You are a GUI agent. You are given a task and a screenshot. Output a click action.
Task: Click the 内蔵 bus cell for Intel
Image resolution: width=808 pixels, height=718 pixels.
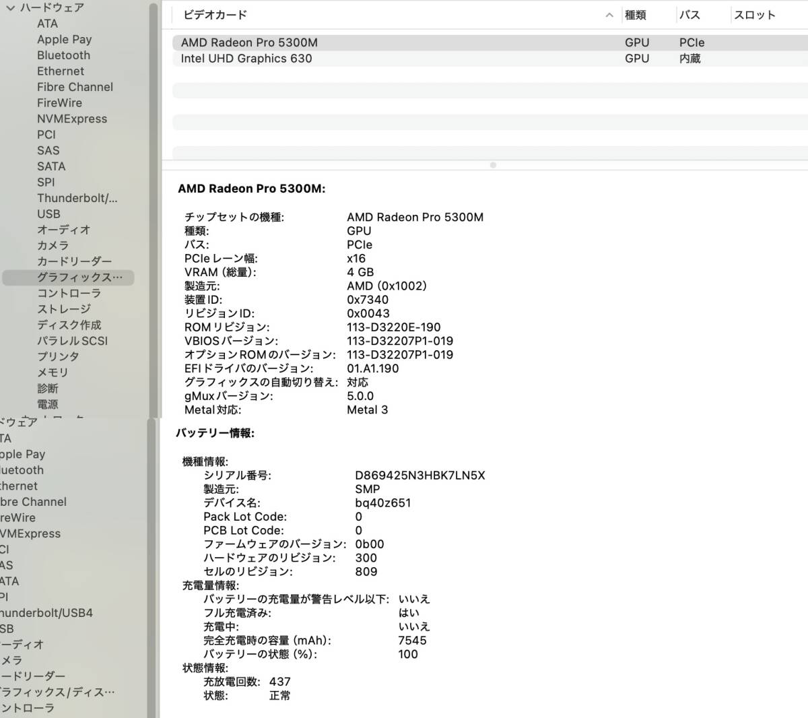point(690,59)
